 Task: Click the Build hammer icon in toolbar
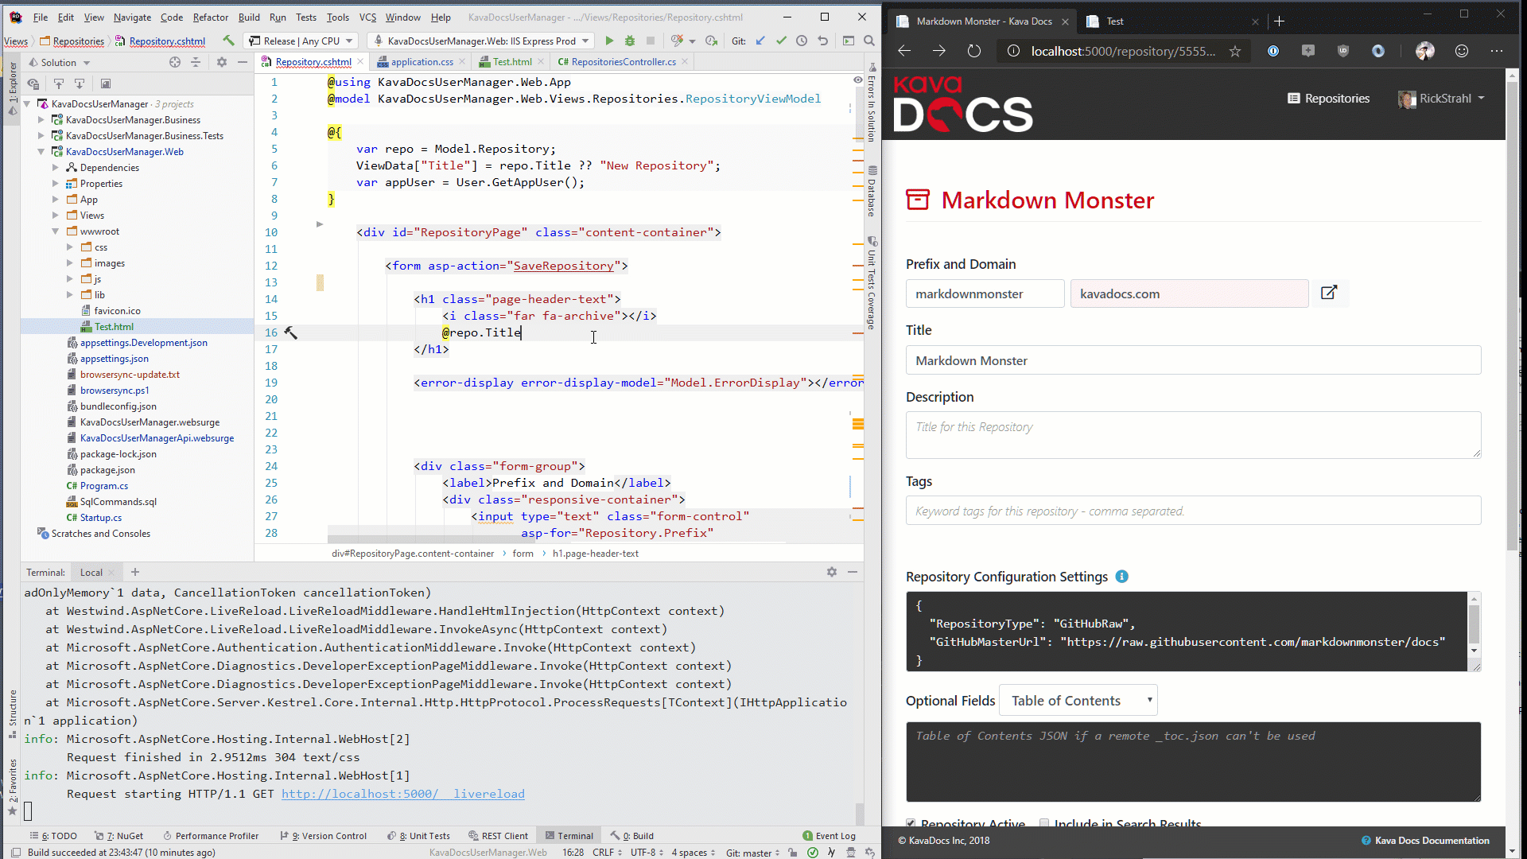point(228,41)
